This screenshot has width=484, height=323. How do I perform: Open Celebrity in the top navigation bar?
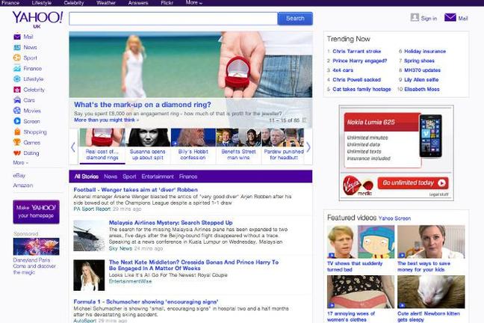(74, 3)
